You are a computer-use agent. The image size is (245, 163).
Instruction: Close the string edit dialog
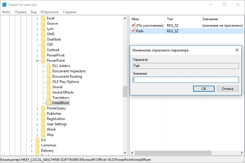237,50
